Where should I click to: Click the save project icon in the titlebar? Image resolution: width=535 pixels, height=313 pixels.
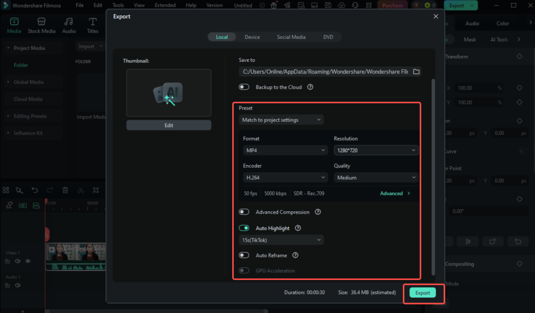(x=328, y=5)
